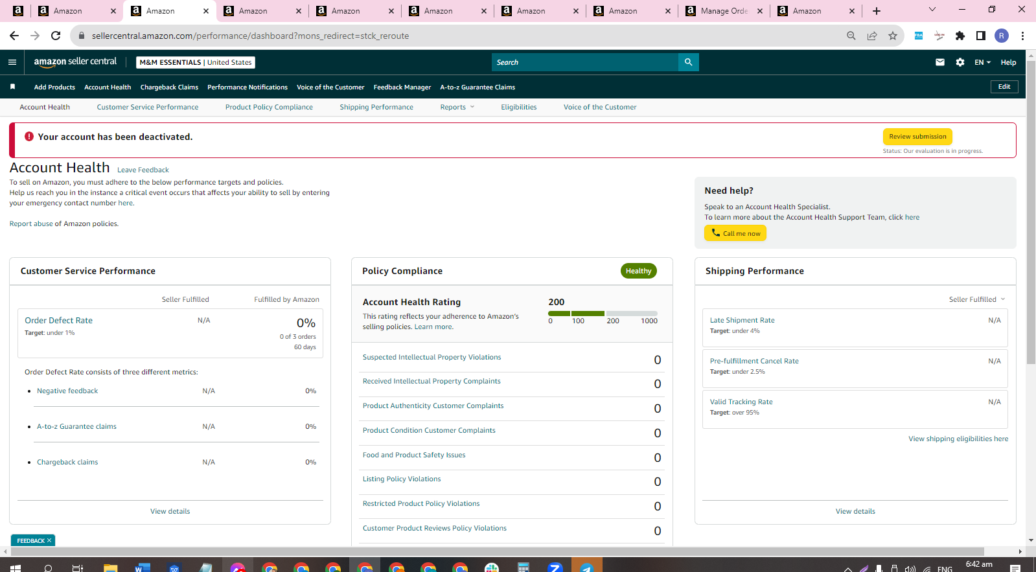
Task: Expand the Reports dropdown menu
Action: coord(457,107)
